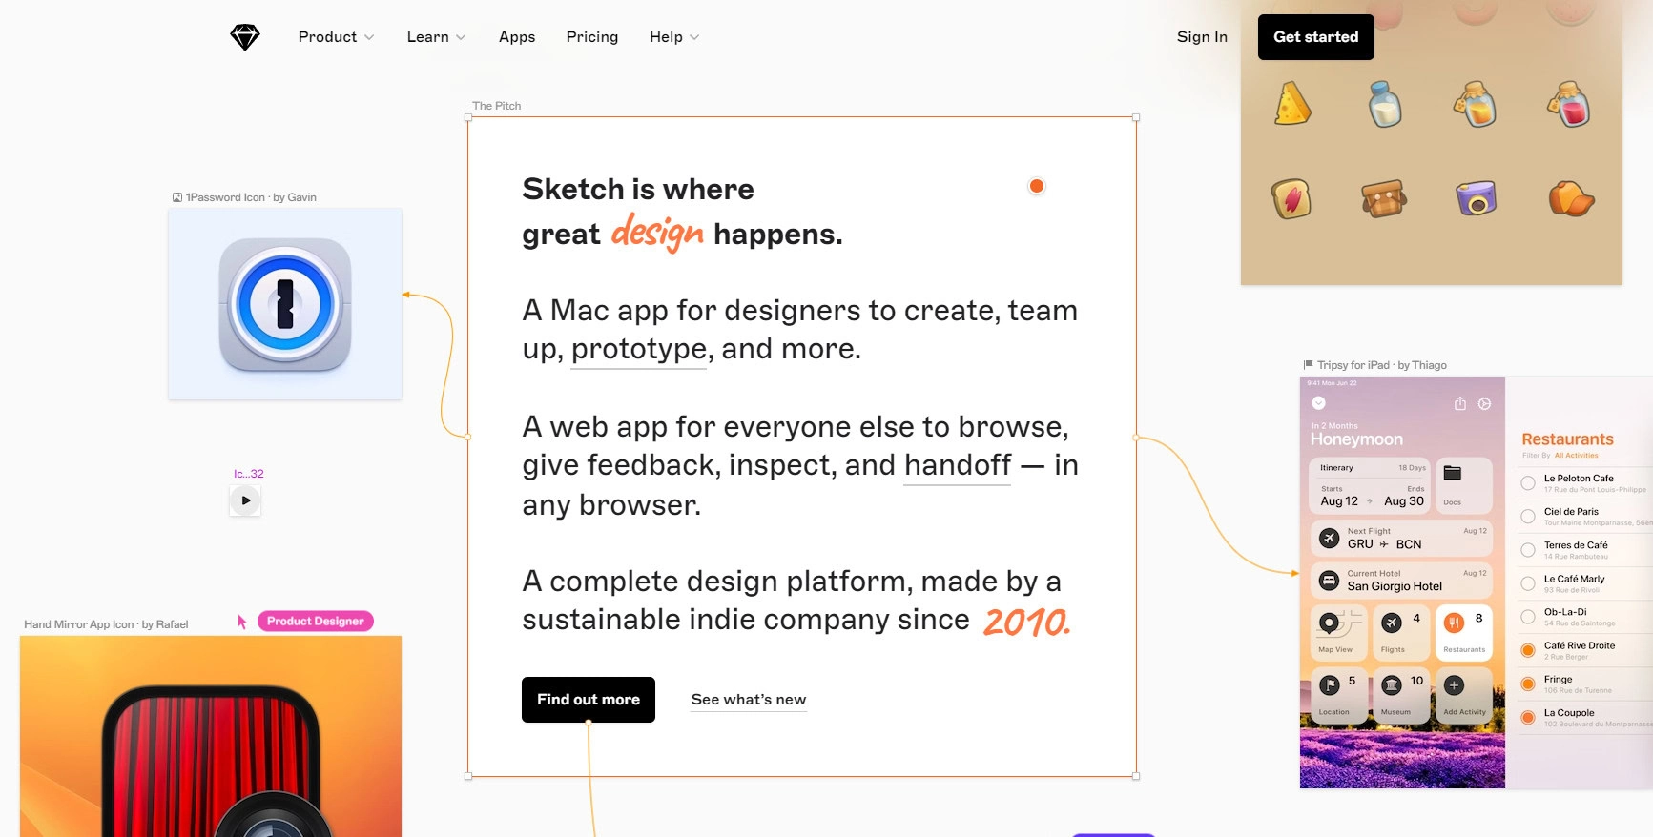Tap the share icon in Tripsy header
This screenshot has height=837, width=1653.
pyautogui.click(x=1459, y=404)
